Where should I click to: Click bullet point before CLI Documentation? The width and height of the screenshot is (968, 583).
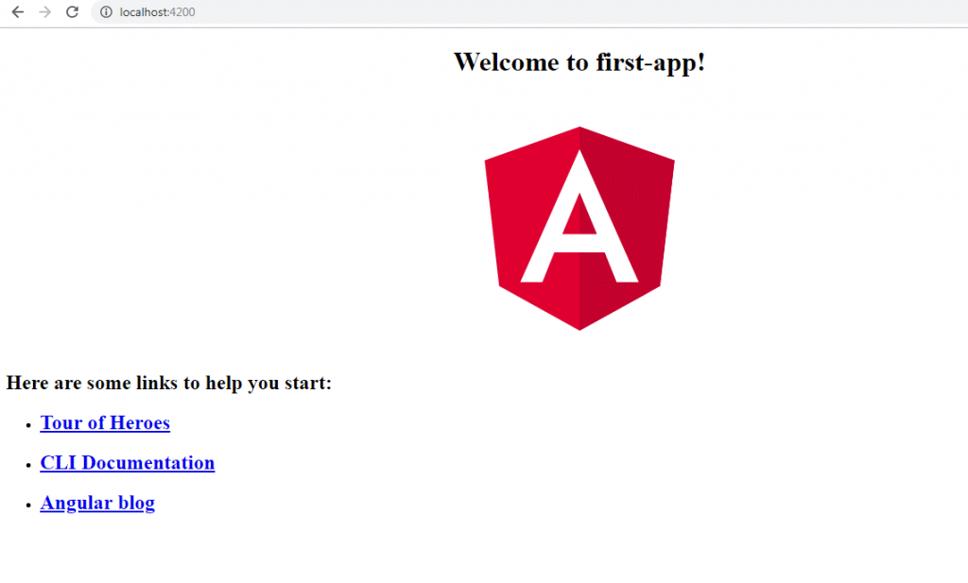[x=31, y=464]
